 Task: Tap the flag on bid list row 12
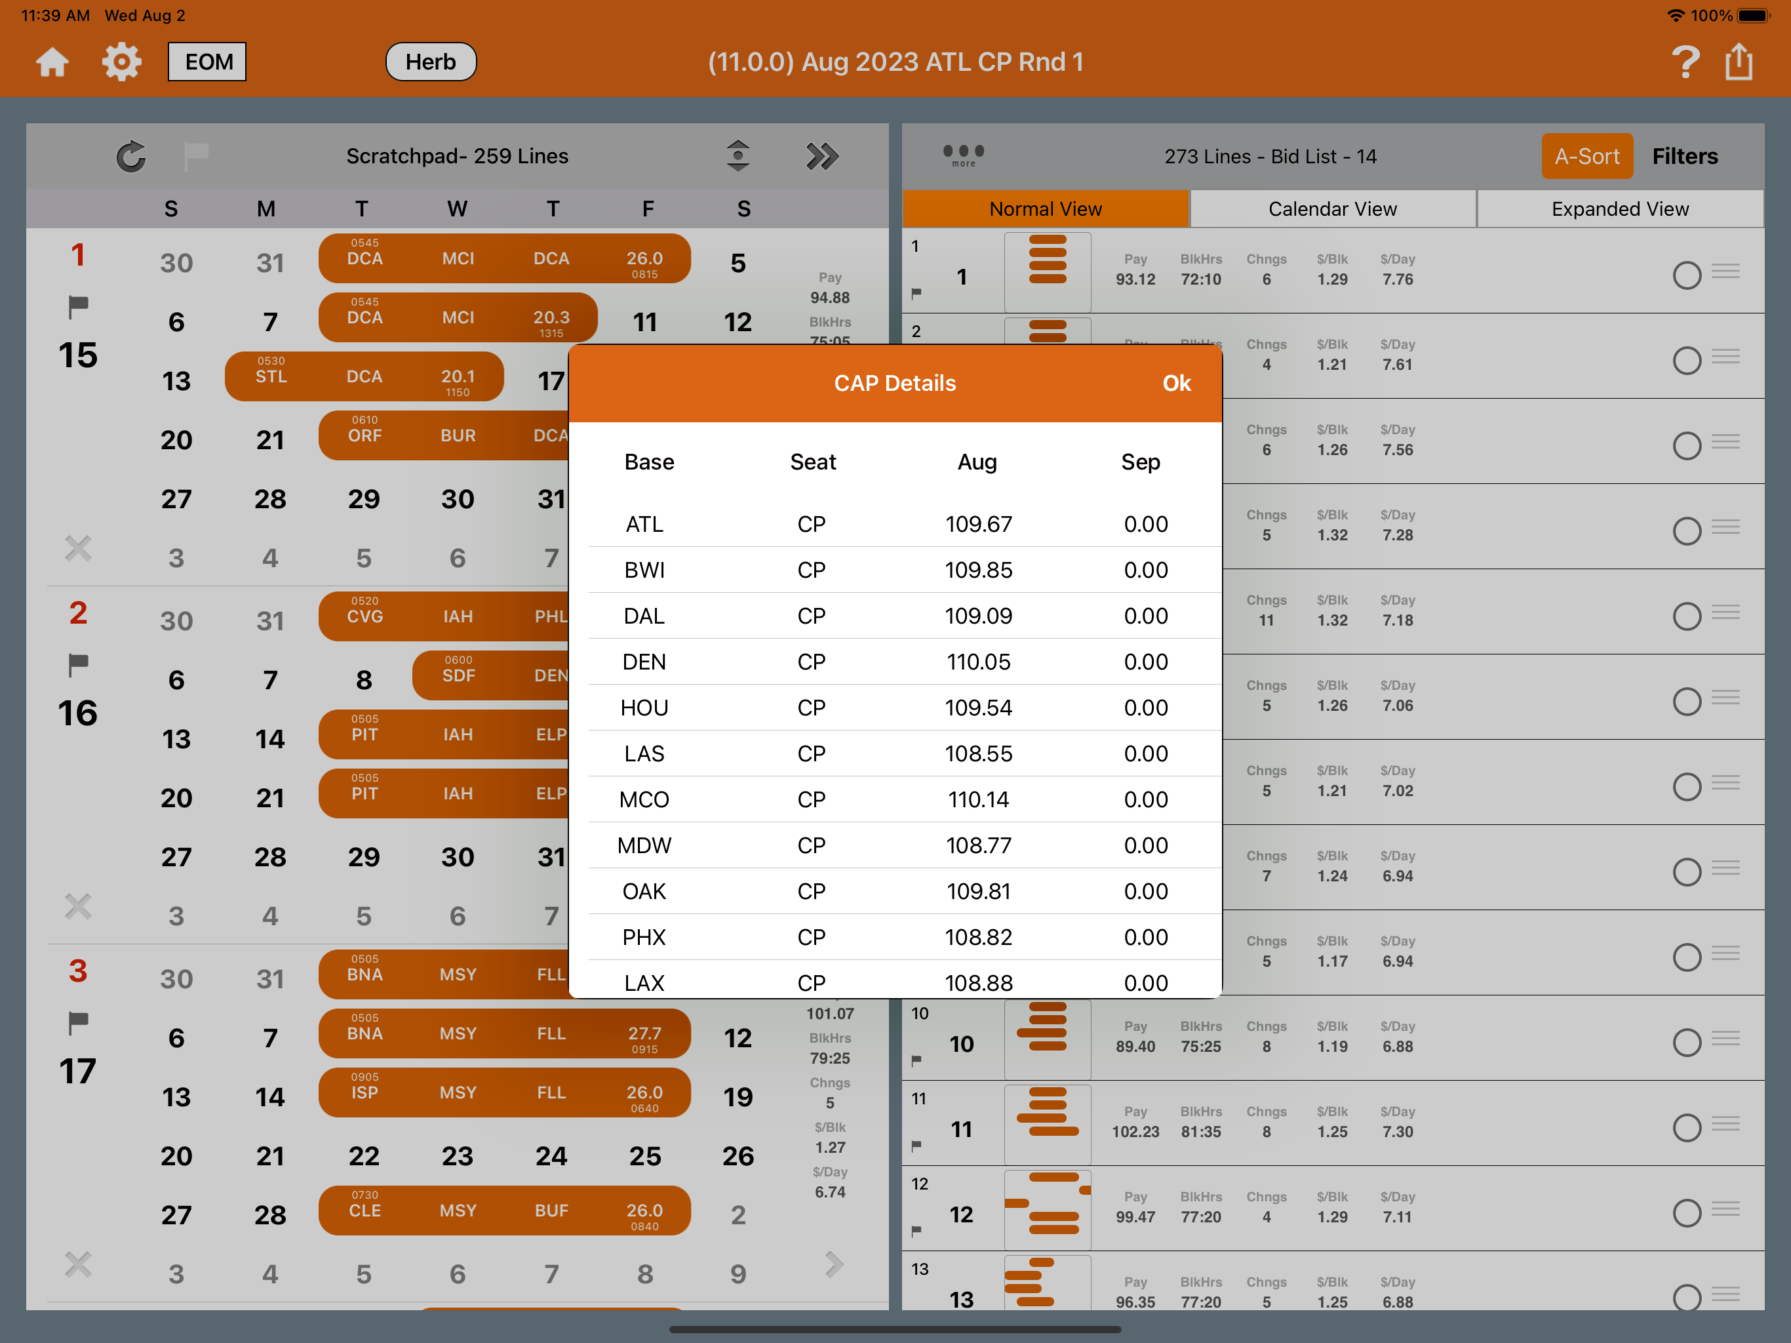916,1230
